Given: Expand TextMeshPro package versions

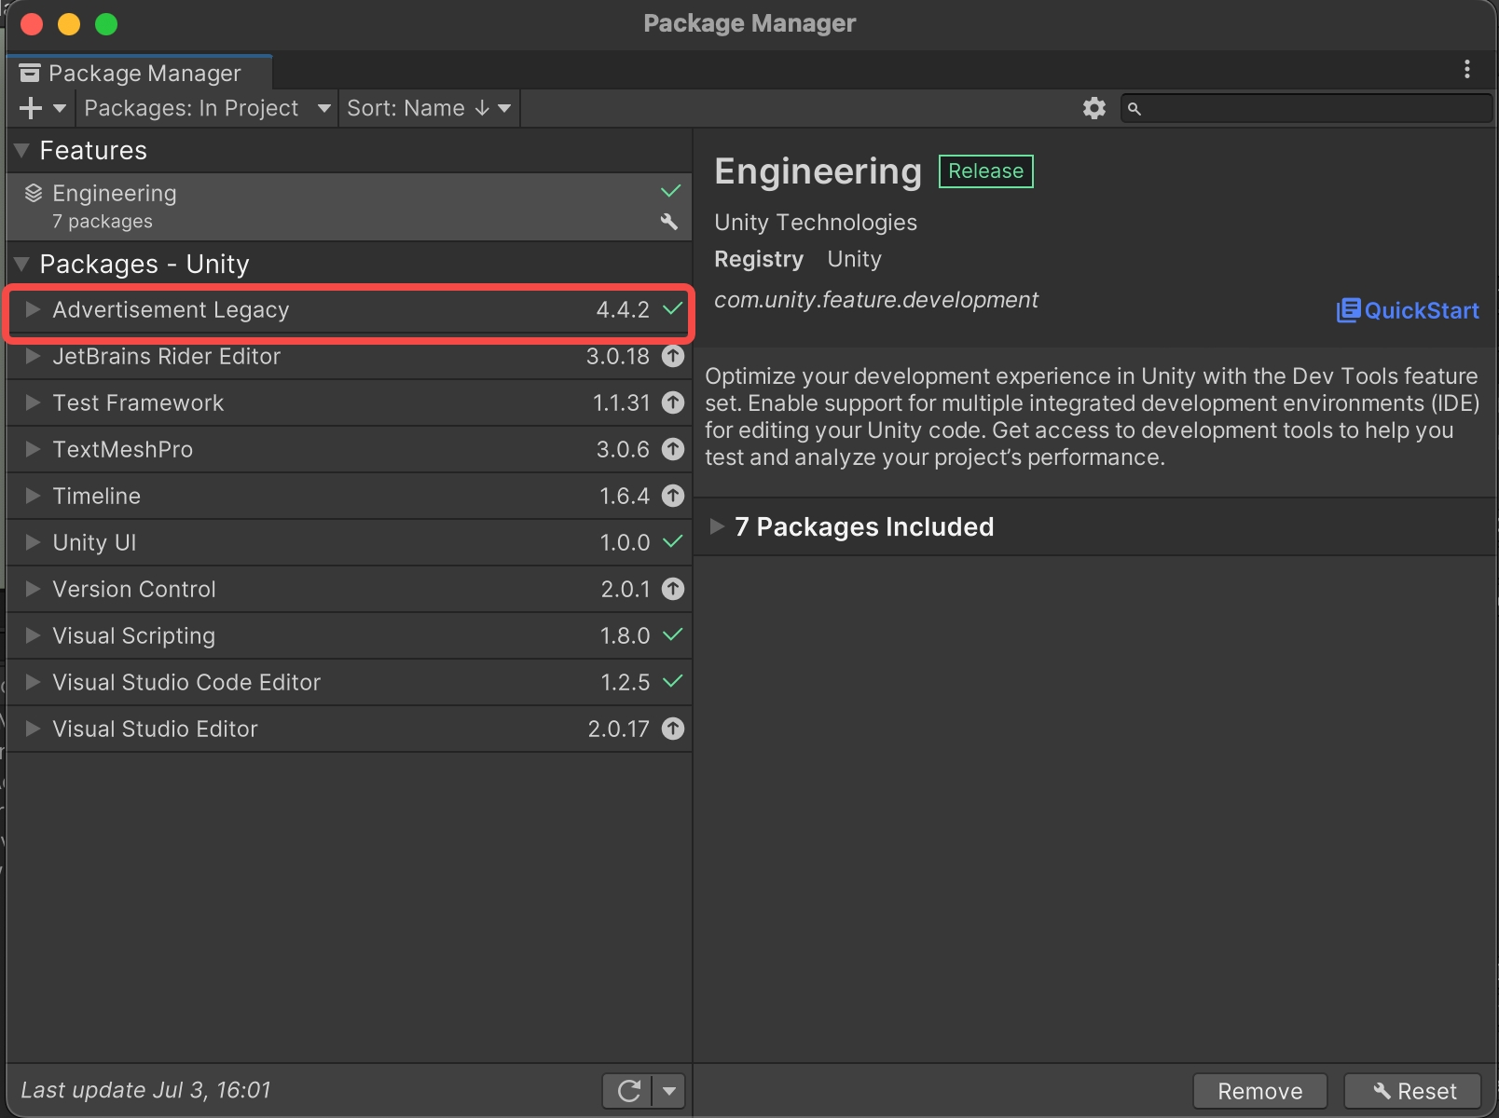Looking at the screenshot, I should 33,449.
